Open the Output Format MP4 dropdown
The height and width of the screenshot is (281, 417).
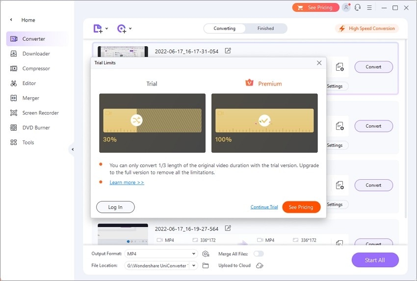click(x=161, y=253)
